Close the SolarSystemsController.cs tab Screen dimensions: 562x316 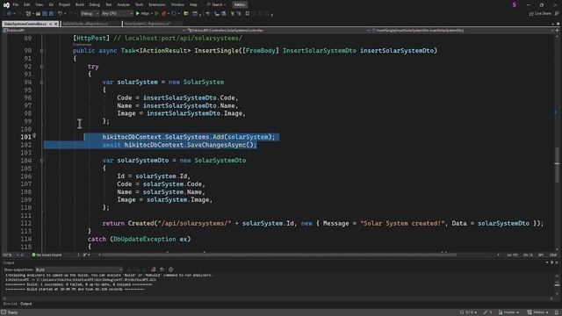(56, 24)
